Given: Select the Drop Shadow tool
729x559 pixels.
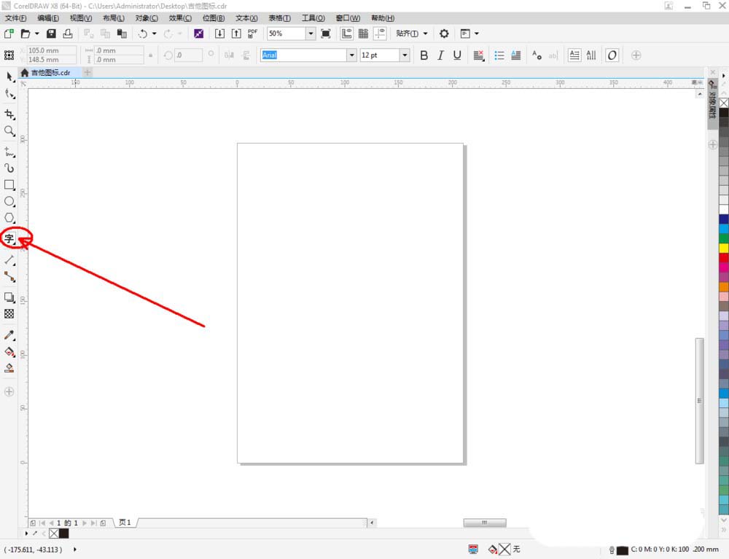Looking at the screenshot, I should point(9,297).
